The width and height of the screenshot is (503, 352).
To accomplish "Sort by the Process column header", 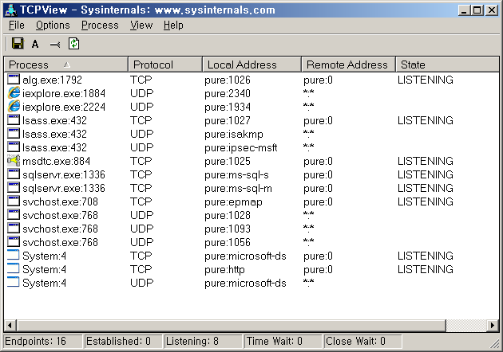I will pyautogui.click(x=65, y=65).
